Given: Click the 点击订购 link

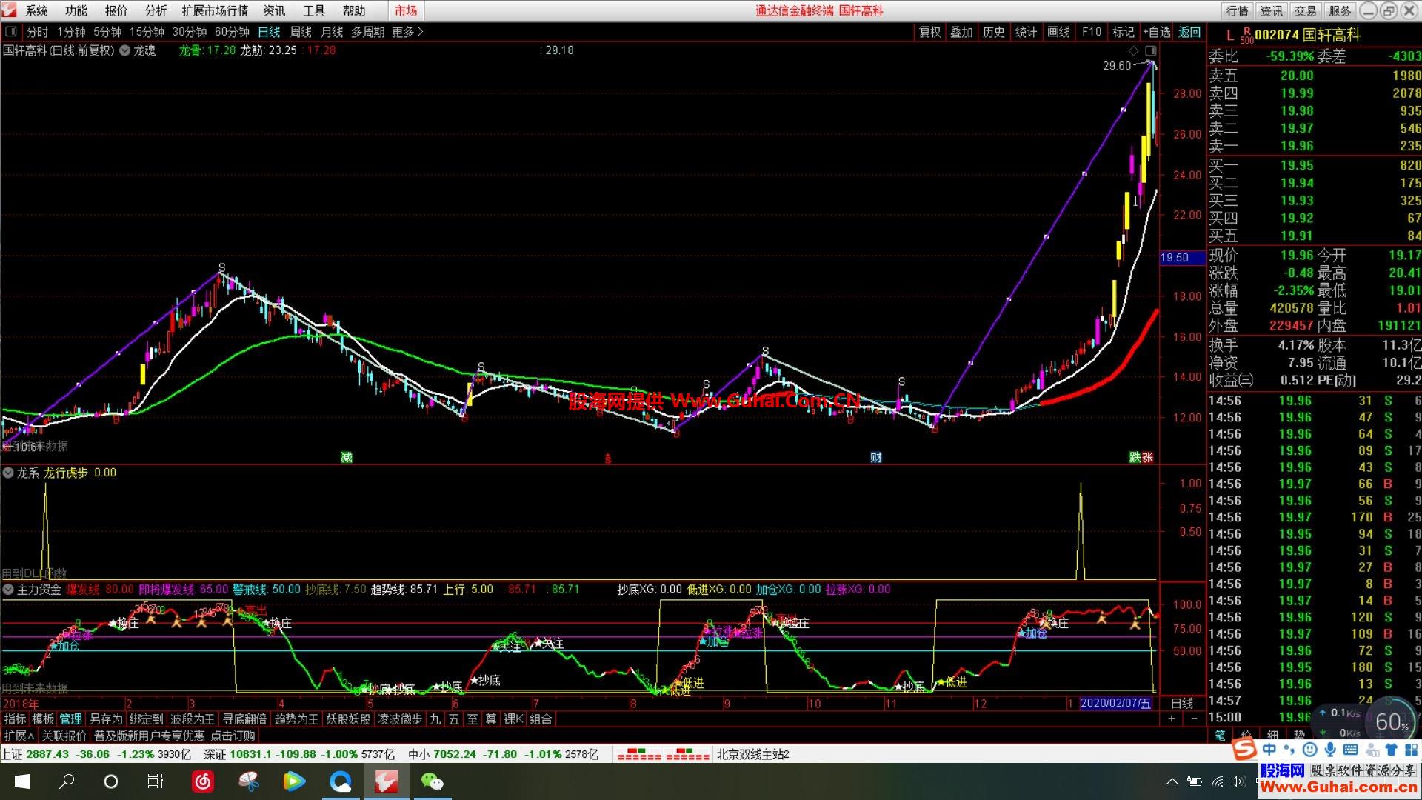Looking at the screenshot, I should tap(233, 736).
